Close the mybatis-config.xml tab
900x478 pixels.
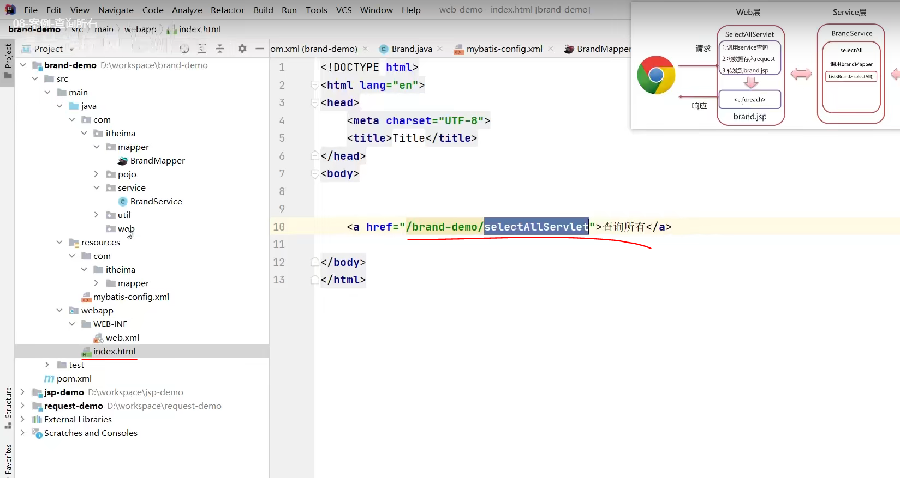(551, 49)
